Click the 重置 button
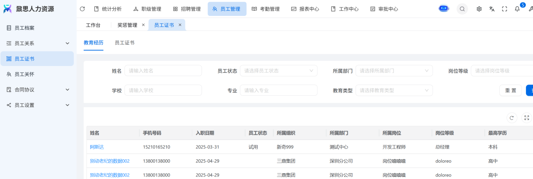Image resolution: width=533 pixels, height=179 pixels. click(510, 90)
